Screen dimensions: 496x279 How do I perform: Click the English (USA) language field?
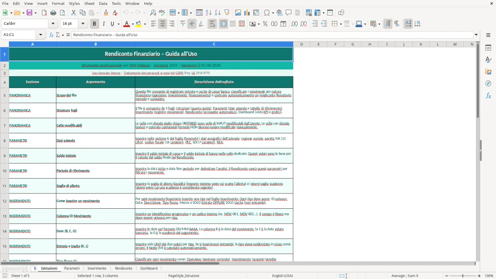pyautogui.click(x=282, y=276)
